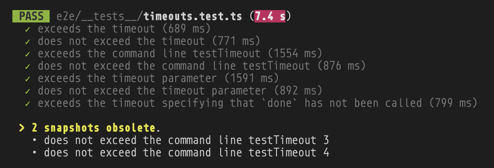Screen dimensions: 494x168
Task: Click the arrow before "2 snapshots obsolete"
Action: point(22,128)
